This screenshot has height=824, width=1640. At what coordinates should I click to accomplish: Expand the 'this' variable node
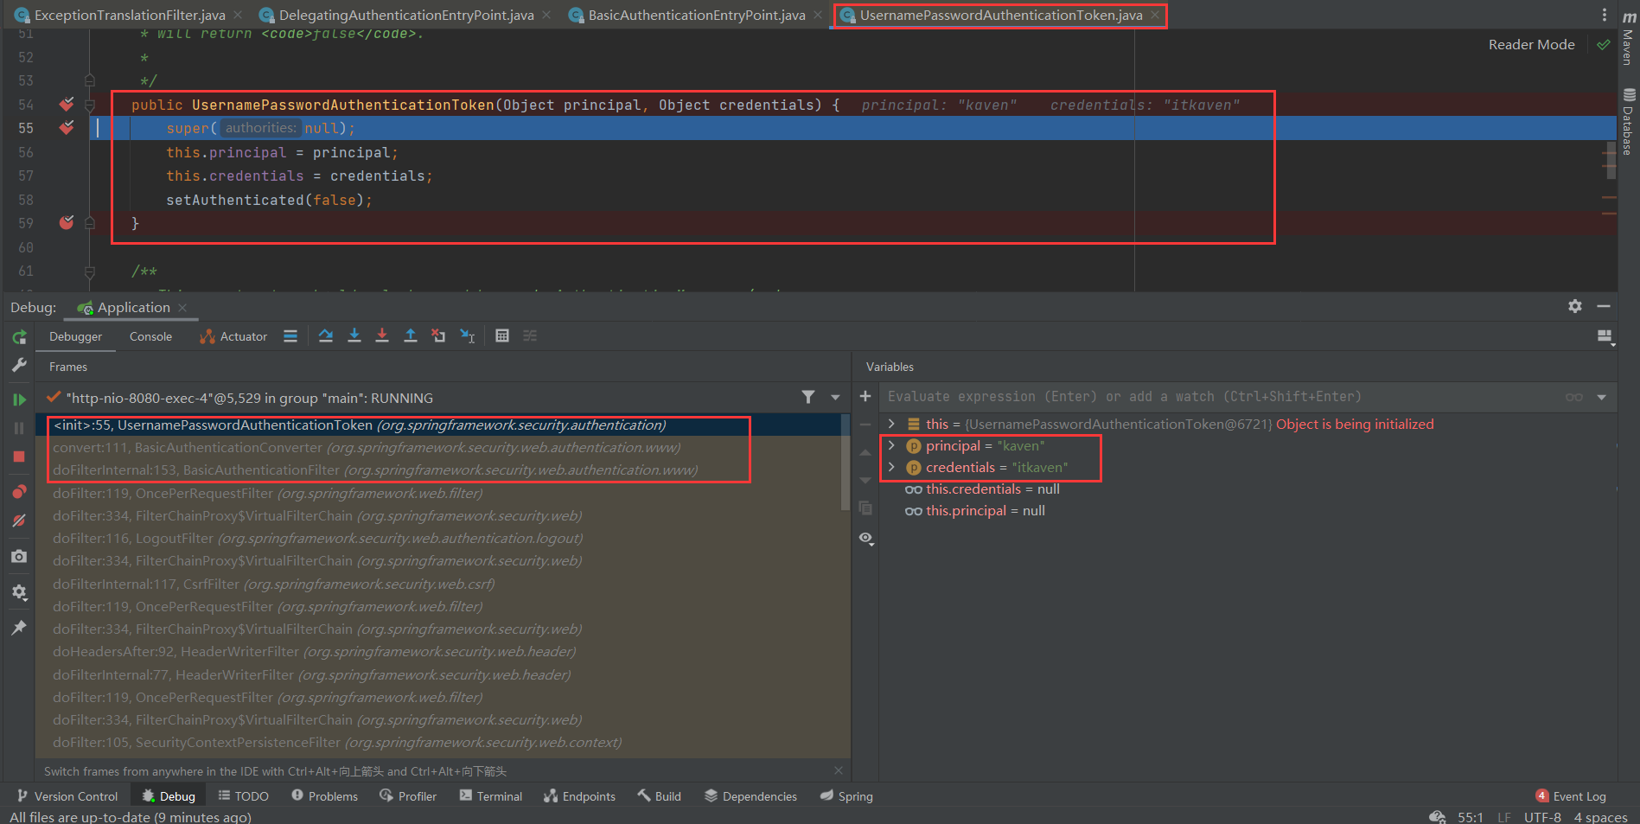point(891,424)
